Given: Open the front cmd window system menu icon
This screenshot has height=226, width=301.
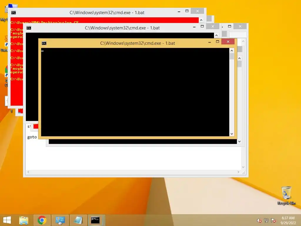Looking at the screenshot, I should pos(44,43).
